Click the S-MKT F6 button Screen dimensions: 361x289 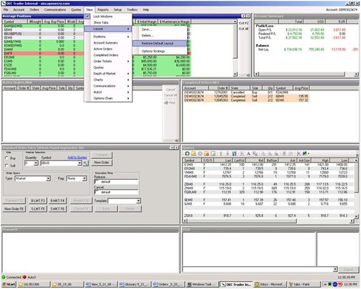(x=57, y=209)
